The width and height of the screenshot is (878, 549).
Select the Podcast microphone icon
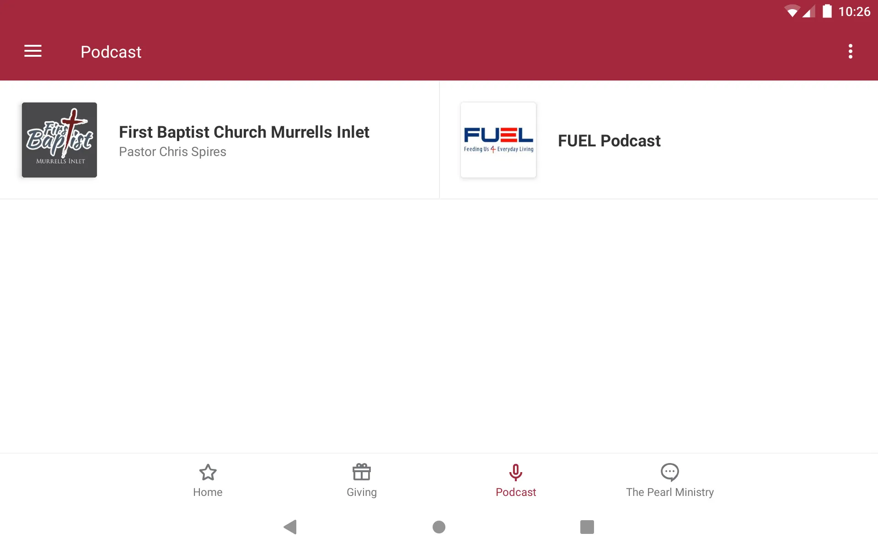(x=516, y=472)
